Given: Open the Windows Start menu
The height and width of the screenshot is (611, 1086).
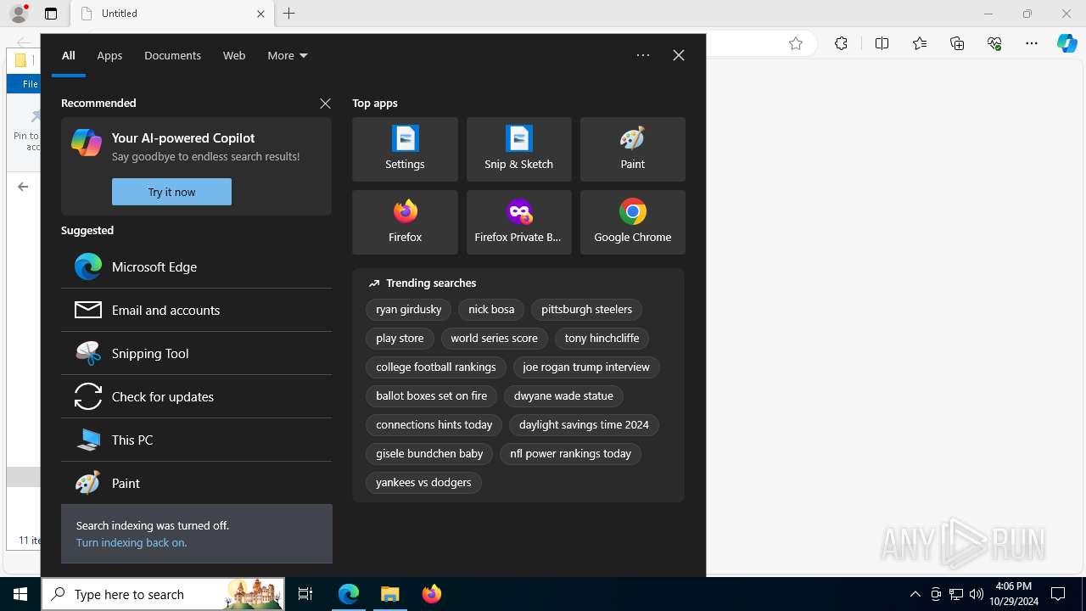Looking at the screenshot, I should point(20,594).
